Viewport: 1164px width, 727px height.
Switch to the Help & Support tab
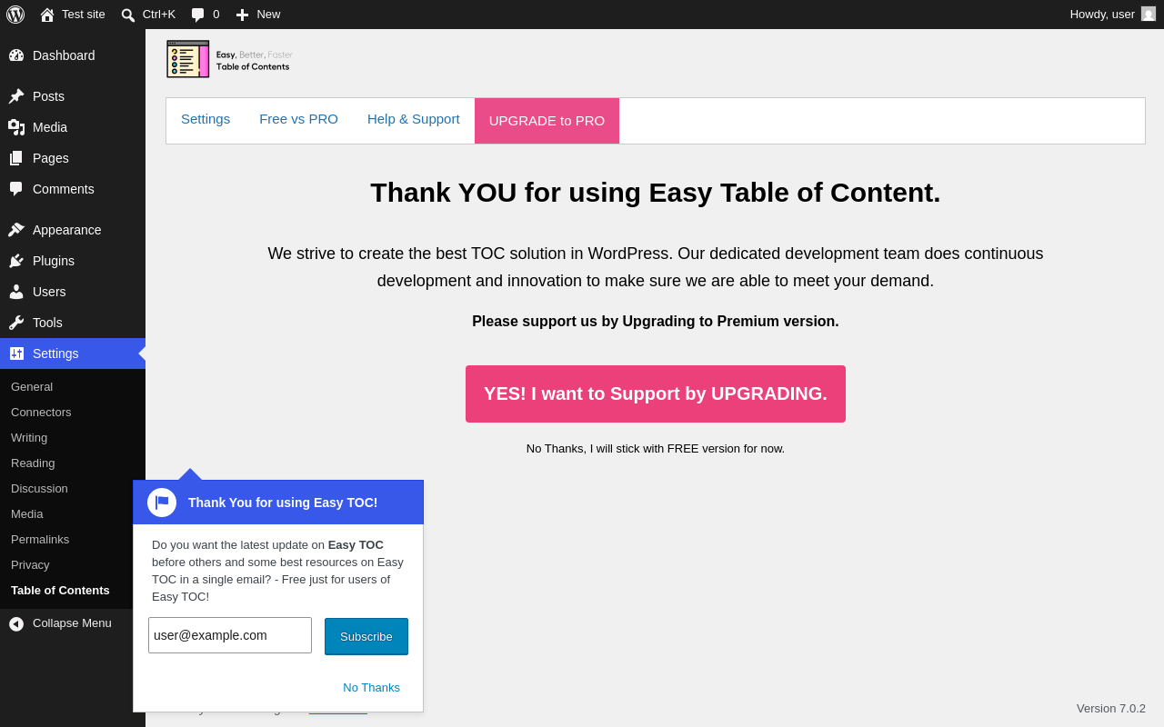pos(414,119)
